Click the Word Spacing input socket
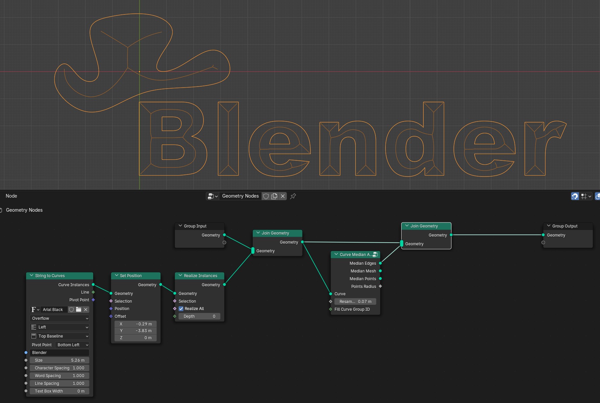The height and width of the screenshot is (403, 600). (26, 376)
